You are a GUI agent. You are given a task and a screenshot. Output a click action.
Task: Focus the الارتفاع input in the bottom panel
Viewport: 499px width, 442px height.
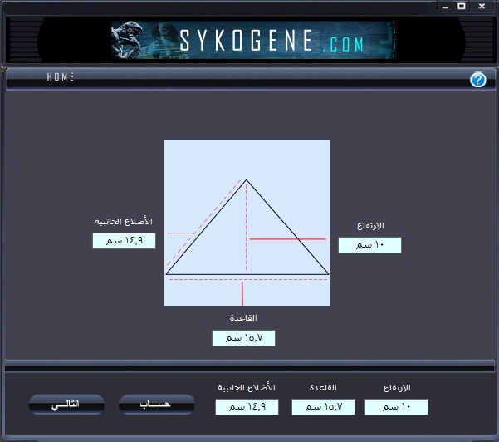pyautogui.click(x=396, y=407)
